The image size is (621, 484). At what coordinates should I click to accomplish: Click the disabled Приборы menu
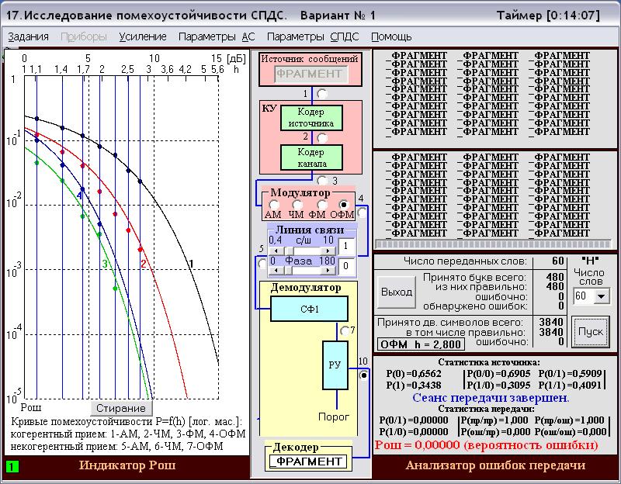[x=84, y=36]
